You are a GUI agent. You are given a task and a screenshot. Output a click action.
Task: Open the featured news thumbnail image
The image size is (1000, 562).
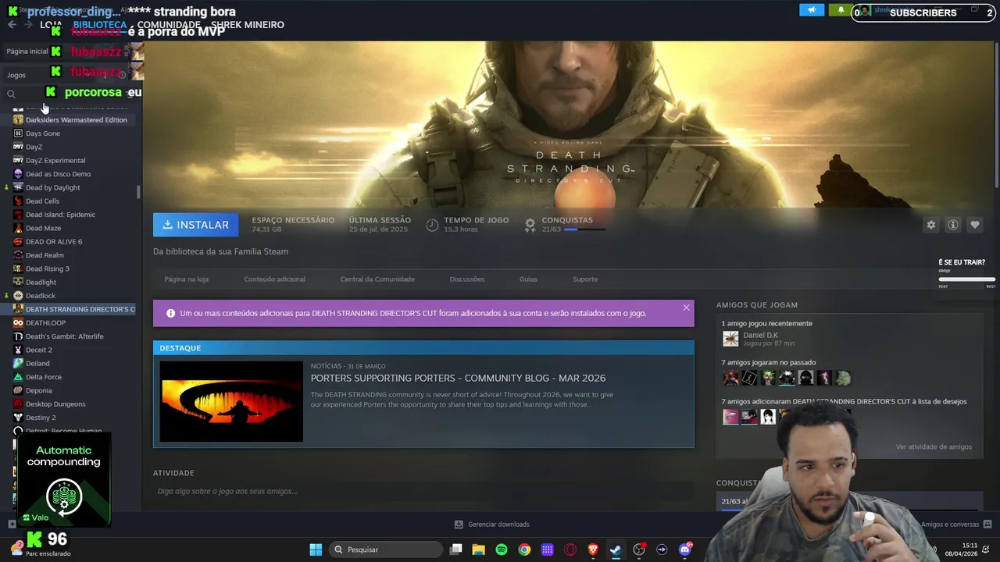231,401
